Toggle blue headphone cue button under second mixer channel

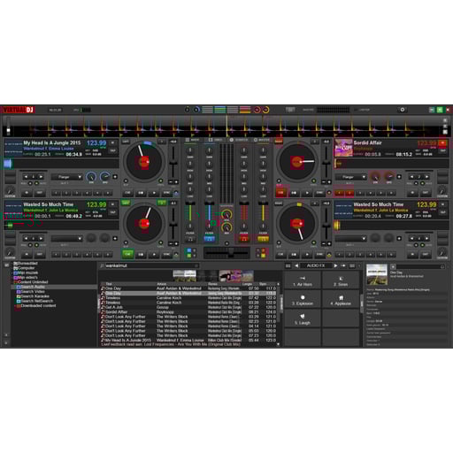(x=210, y=239)
